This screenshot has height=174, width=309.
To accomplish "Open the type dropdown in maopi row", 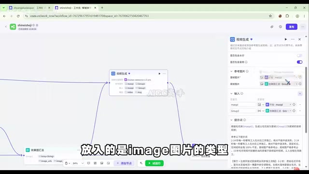I will click(x=261, y=105).
